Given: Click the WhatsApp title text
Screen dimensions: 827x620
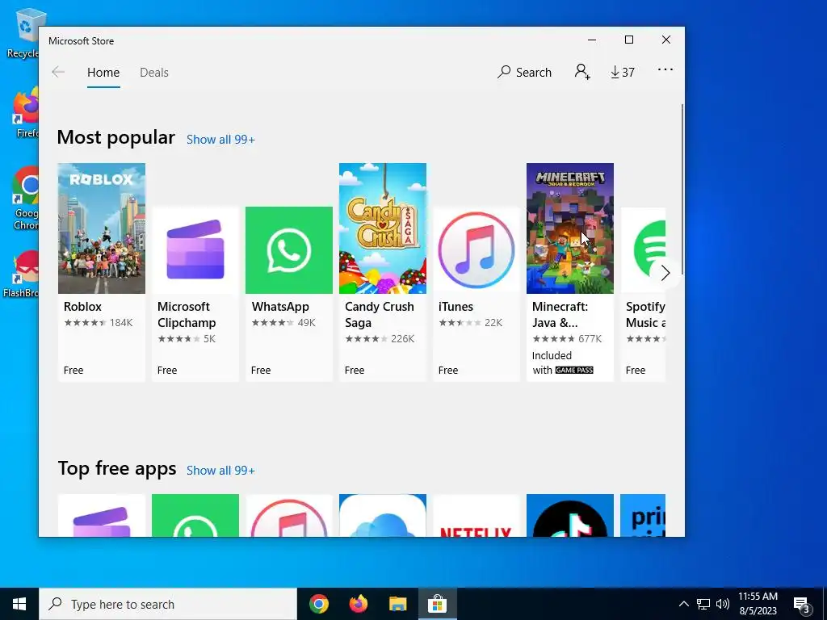Looking at the screenshot, I should 280,306.
